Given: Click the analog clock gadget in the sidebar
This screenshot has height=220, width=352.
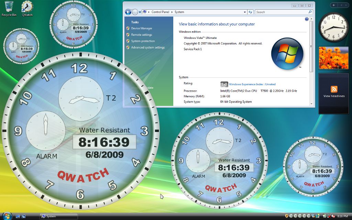Looking at the screenshot, I should coord(333,27).
